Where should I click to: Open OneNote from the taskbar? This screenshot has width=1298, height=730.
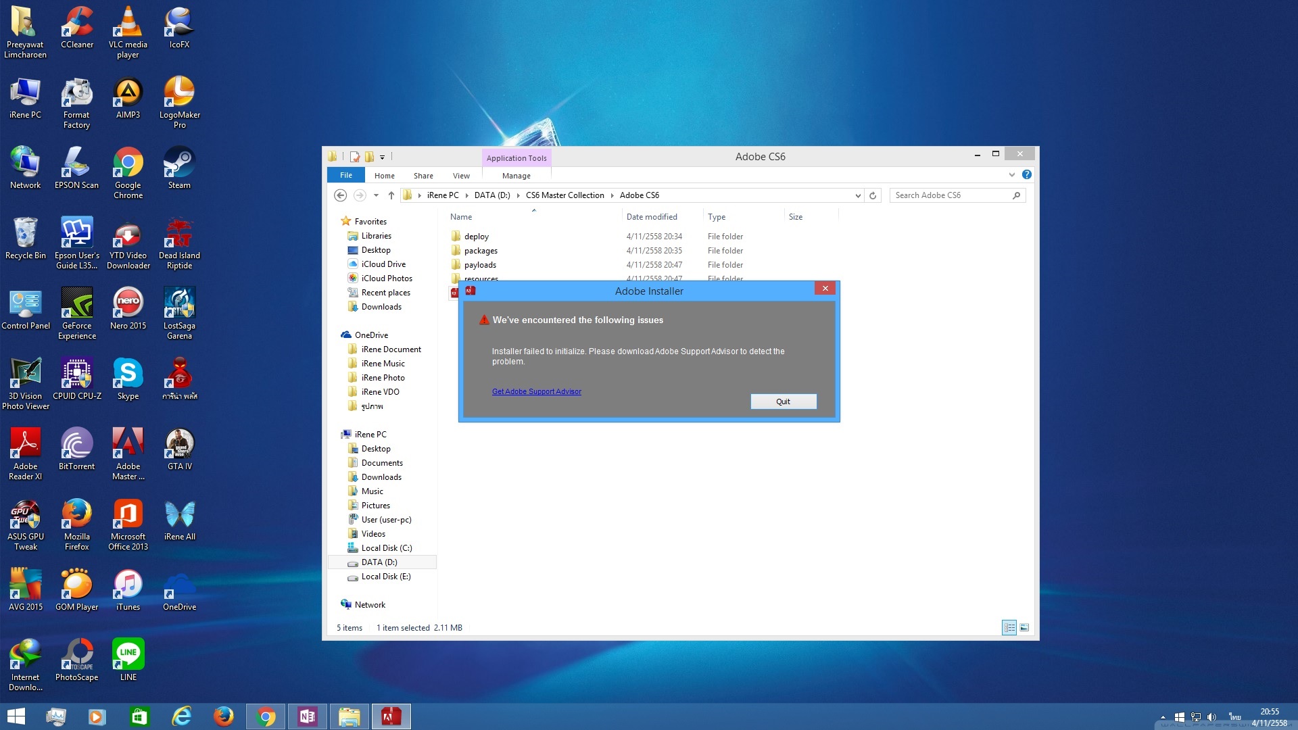[x=308, y=716]
